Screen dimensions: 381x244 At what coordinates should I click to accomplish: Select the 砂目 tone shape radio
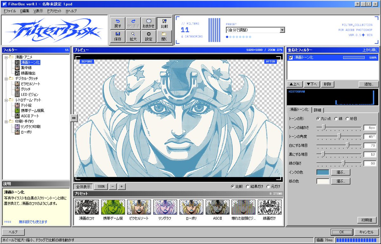coord(347,119)
